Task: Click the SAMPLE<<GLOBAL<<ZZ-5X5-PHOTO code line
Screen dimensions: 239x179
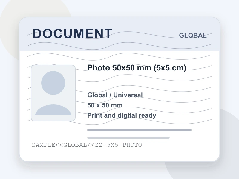Action: (x=87, y=145)
